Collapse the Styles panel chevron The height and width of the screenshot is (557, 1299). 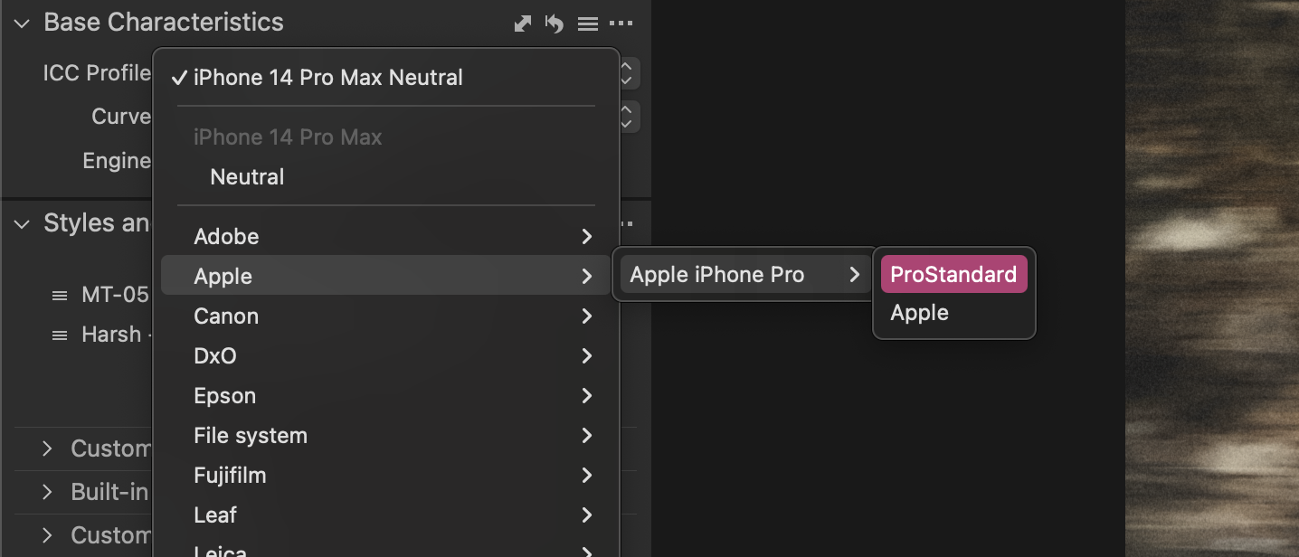pos(23,224)
